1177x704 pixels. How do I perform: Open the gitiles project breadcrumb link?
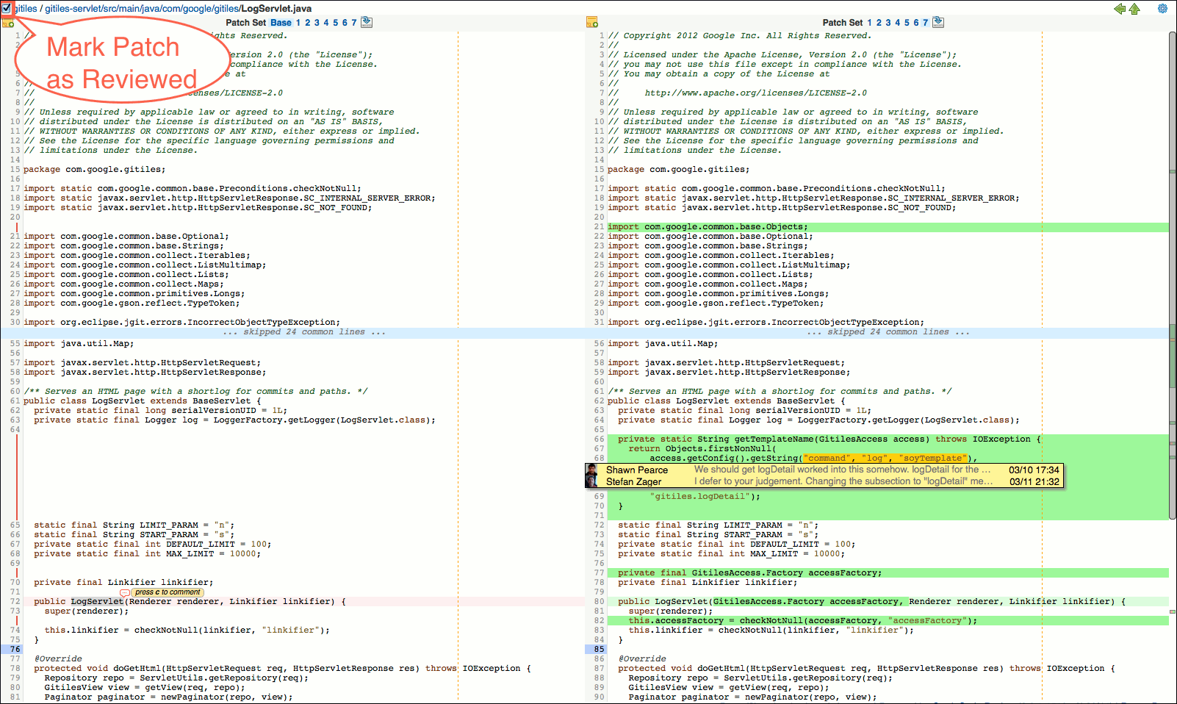(x=26, y=8)
